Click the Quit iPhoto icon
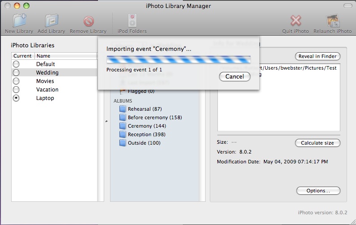Image resolution: width=356 pixels, height=225 pixels. 296,21
